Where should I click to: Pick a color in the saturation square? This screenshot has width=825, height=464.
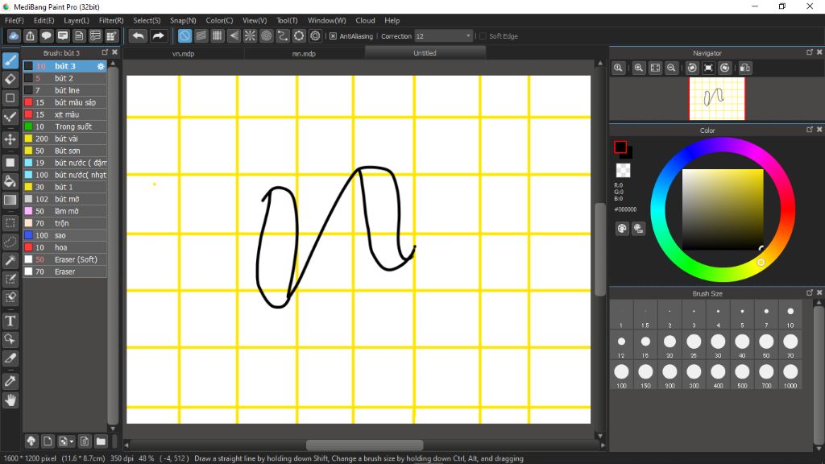point(723,209)
